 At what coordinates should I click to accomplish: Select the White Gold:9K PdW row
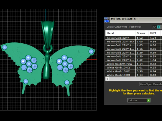pos(134,64)
